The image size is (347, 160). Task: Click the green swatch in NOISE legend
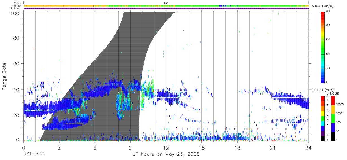333,118
